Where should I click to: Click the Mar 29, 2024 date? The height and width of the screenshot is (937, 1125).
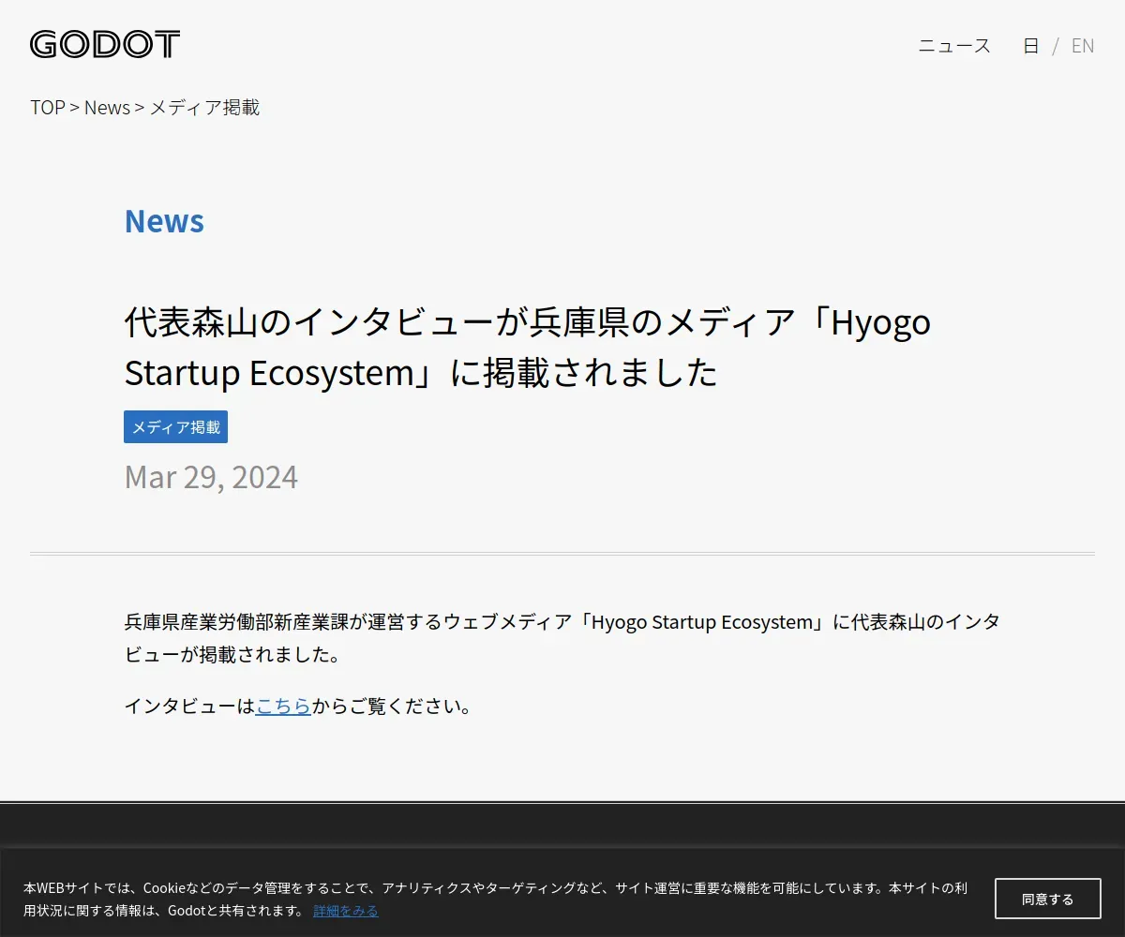point(211,477)
